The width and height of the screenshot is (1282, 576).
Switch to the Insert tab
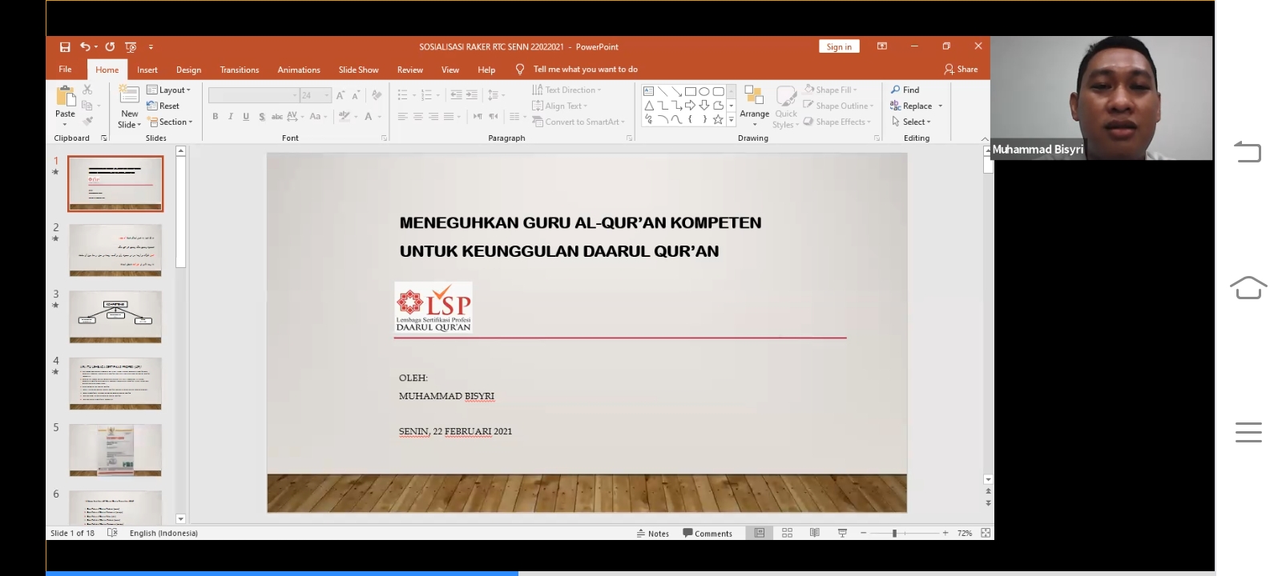147,70
